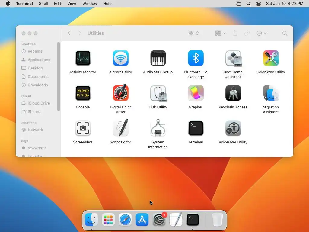The width and height of the screenshot is (309, 232).
Task: Click the VoiceOver Utility icon
Action: coord(233,128)
